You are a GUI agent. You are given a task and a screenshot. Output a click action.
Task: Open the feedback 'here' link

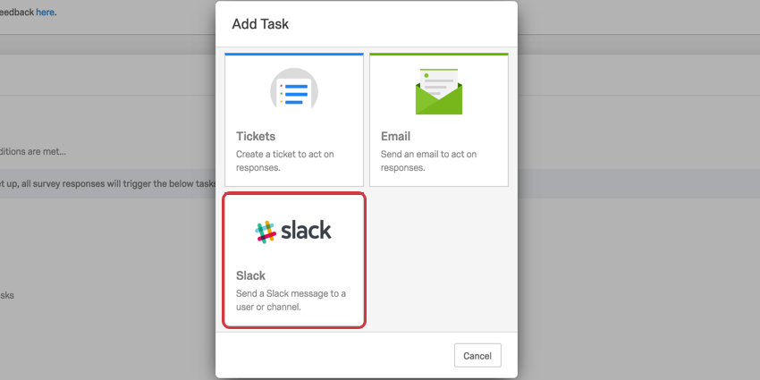pos(45,13)
